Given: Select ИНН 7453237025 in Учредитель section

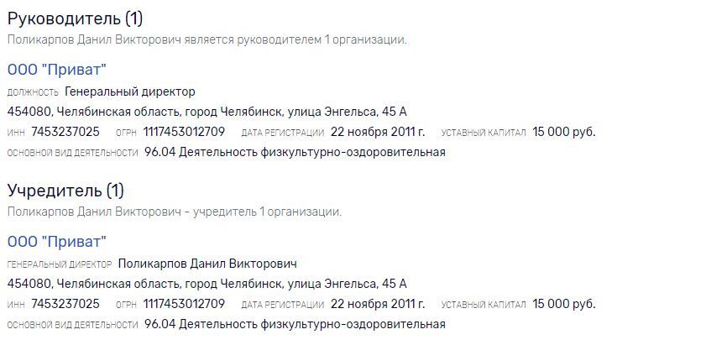Looking at the screenshot, I should click(x=65, y=304).
